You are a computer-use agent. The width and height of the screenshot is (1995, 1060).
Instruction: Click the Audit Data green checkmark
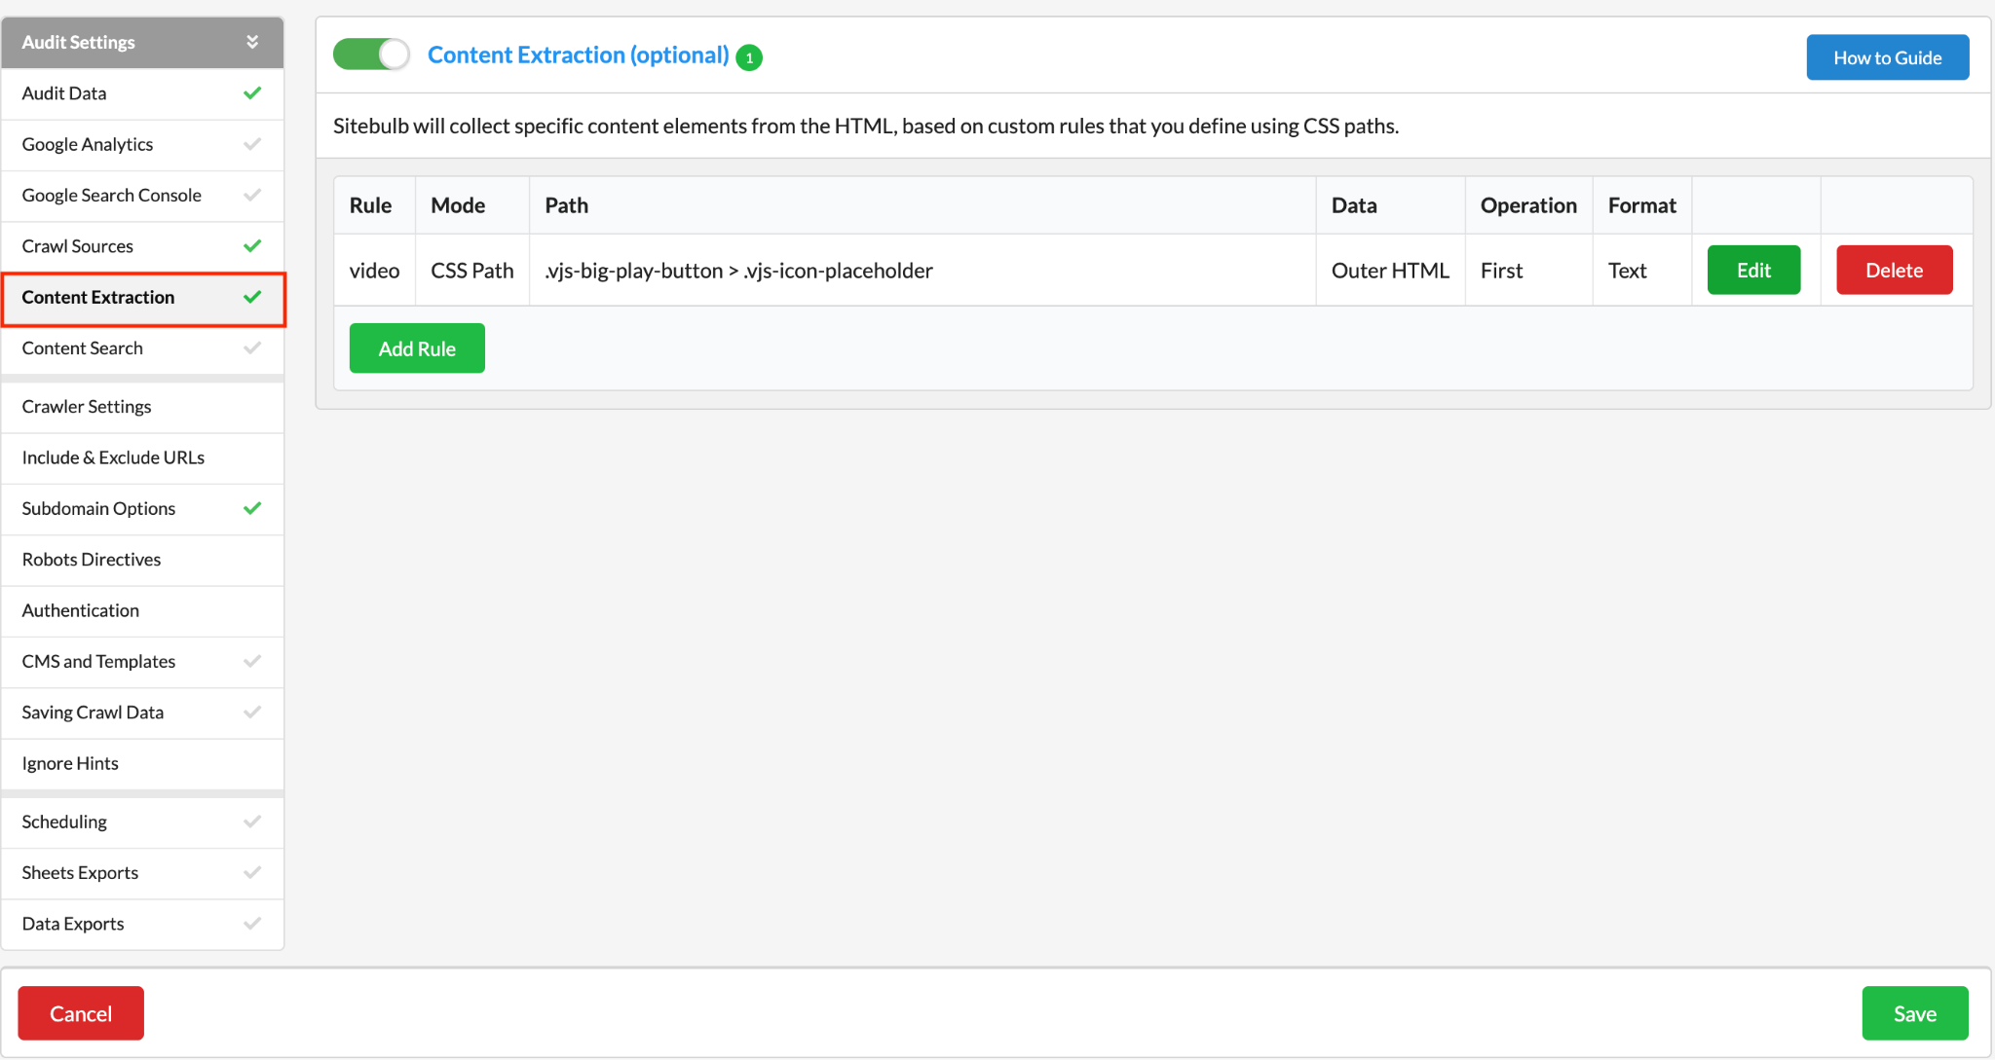tap(252, 93)
